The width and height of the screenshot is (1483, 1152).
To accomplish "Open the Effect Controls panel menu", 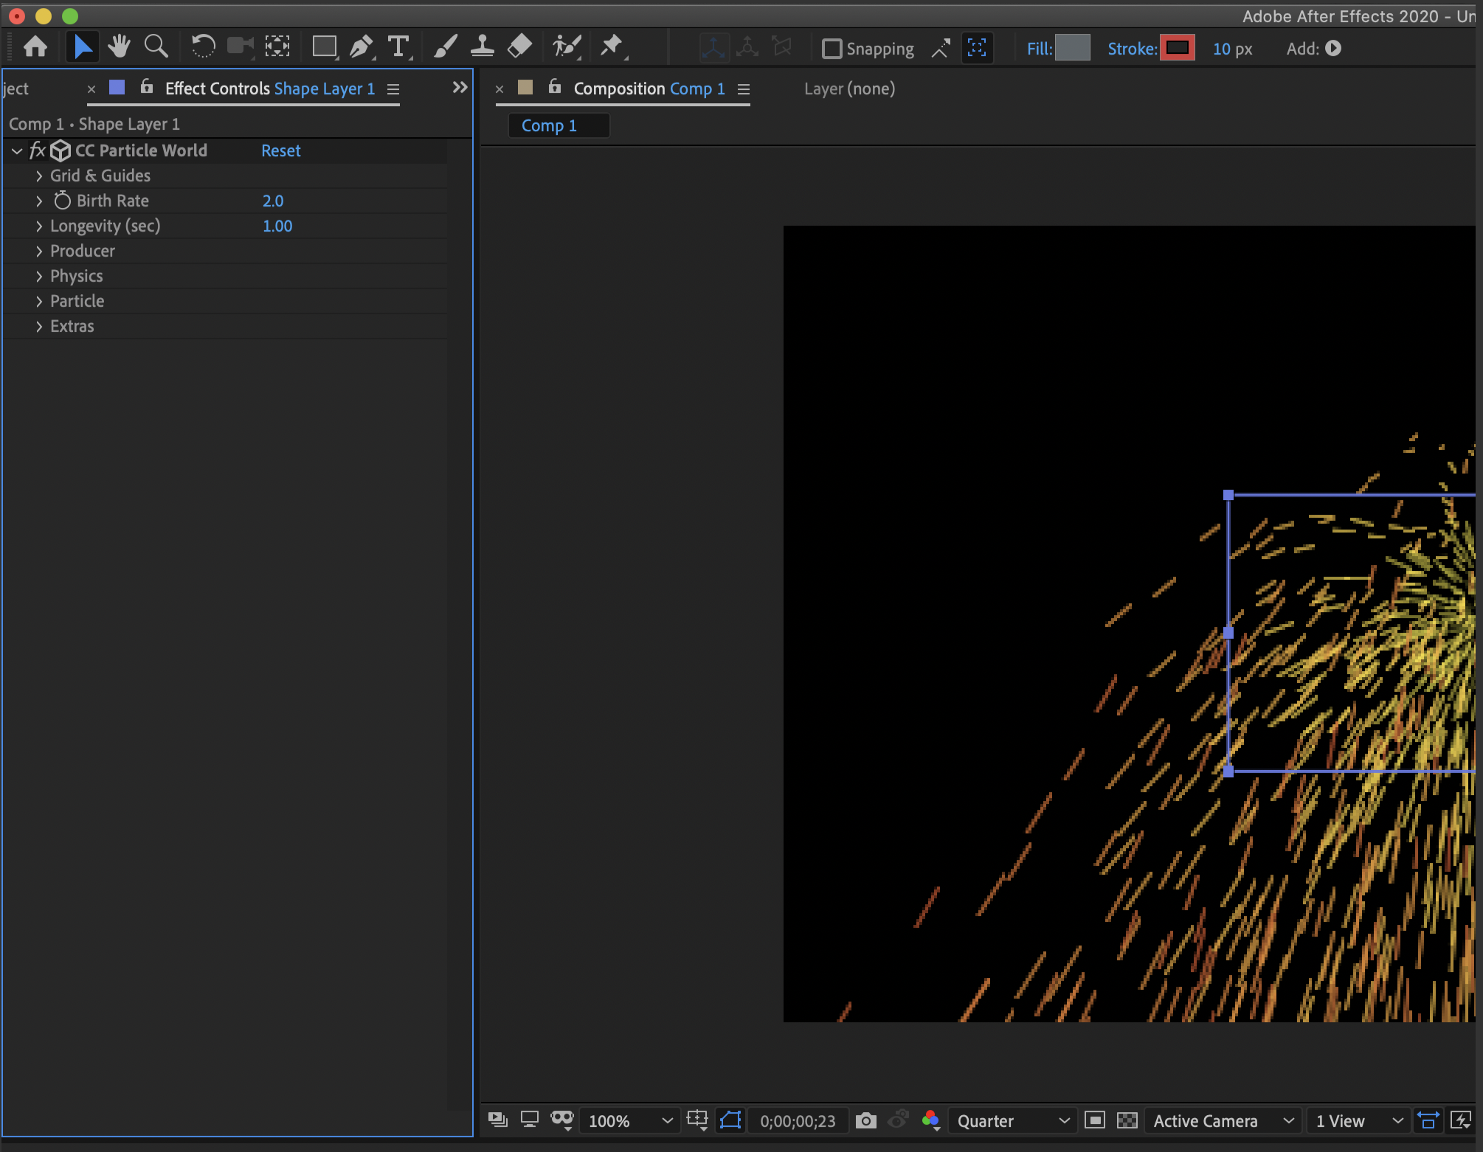I will (393, 89).
